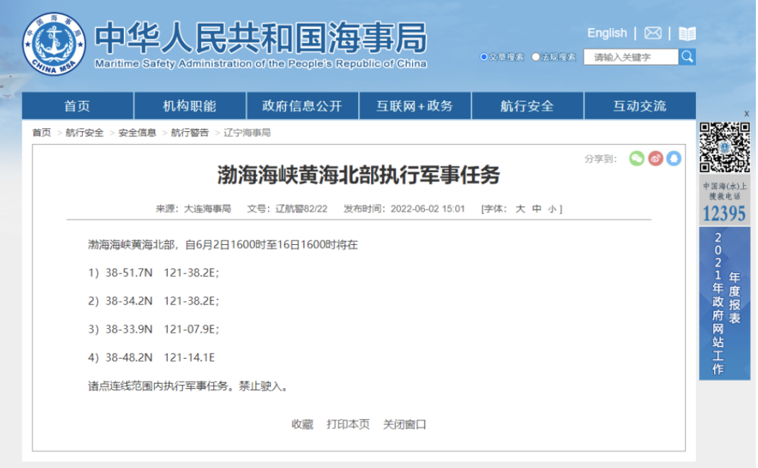Switch the site to English

[x=607, y=33]
